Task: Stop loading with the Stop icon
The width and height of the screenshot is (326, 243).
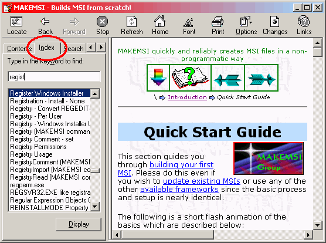Action: click(103, 25)
